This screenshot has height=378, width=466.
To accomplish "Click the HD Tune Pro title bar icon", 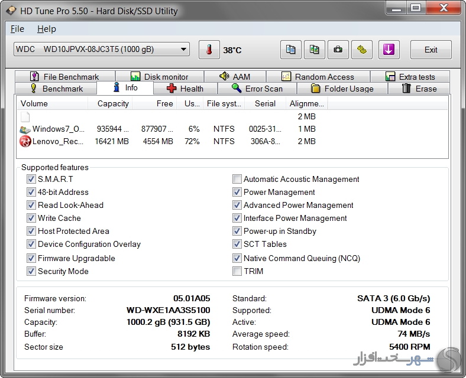I will (x=12, y=11).
